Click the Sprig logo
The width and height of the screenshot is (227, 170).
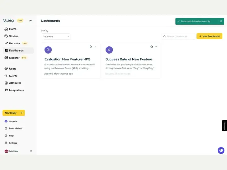(9, 20)
